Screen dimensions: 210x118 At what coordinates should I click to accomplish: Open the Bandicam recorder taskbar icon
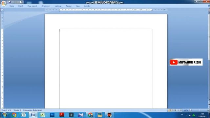point(109,115)
